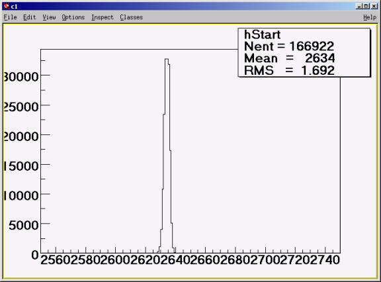
Task: Click the c1 window title bar text
Action: [14, 7]
